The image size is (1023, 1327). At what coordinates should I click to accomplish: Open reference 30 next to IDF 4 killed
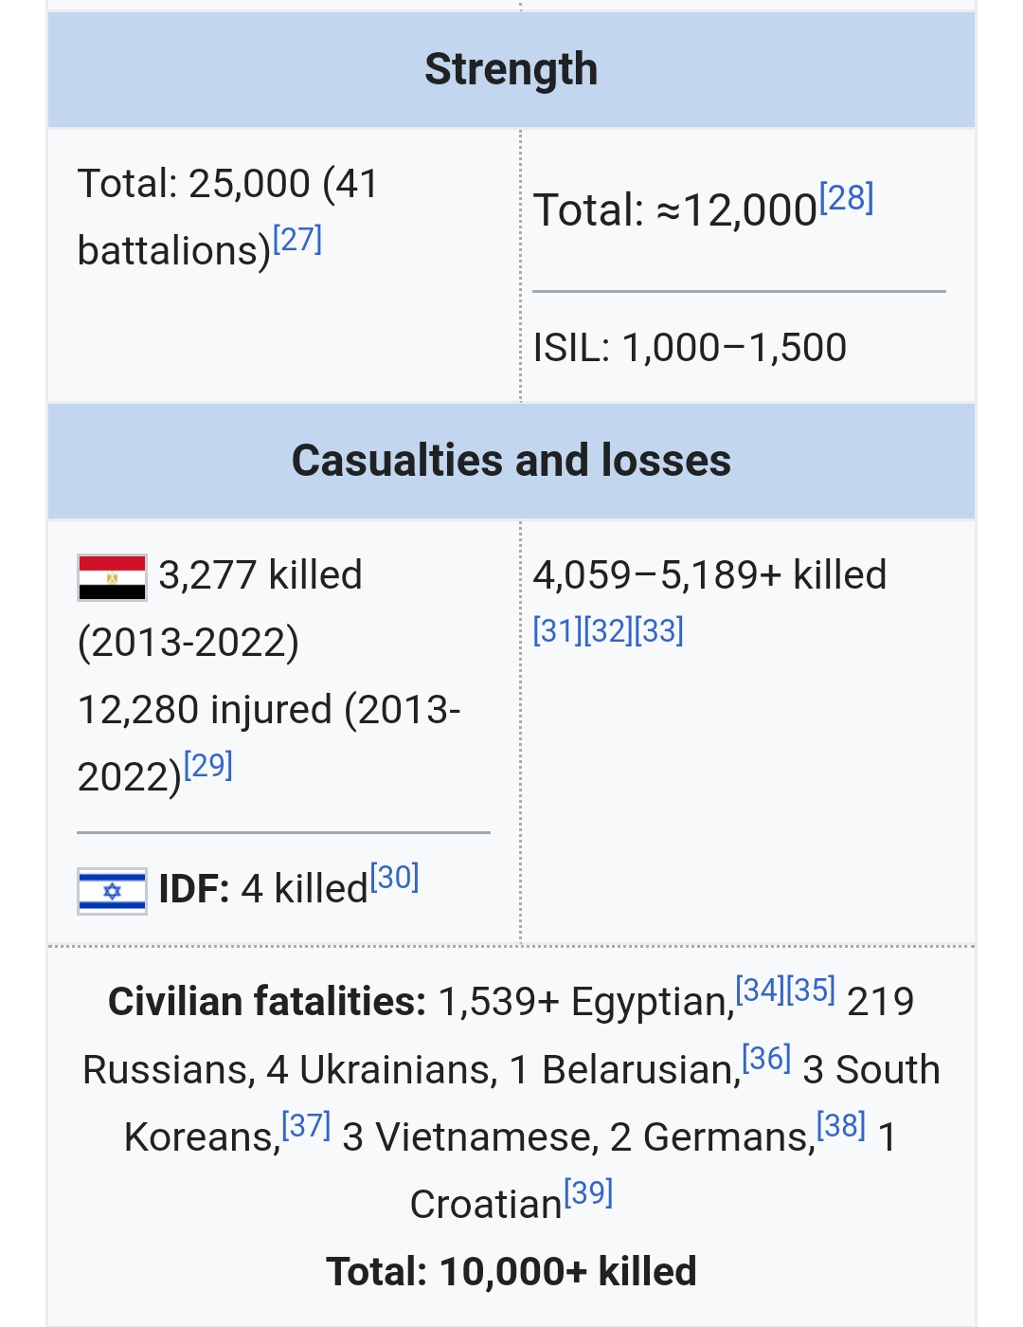394,878
